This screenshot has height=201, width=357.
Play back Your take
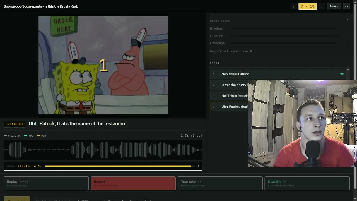point(220,183)
